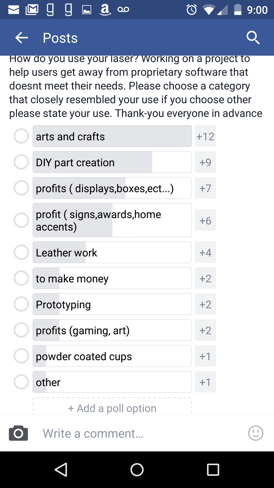Screen dimensions: 274x488
Task: Choose the Leather work radio option
Action: [21, 252]
